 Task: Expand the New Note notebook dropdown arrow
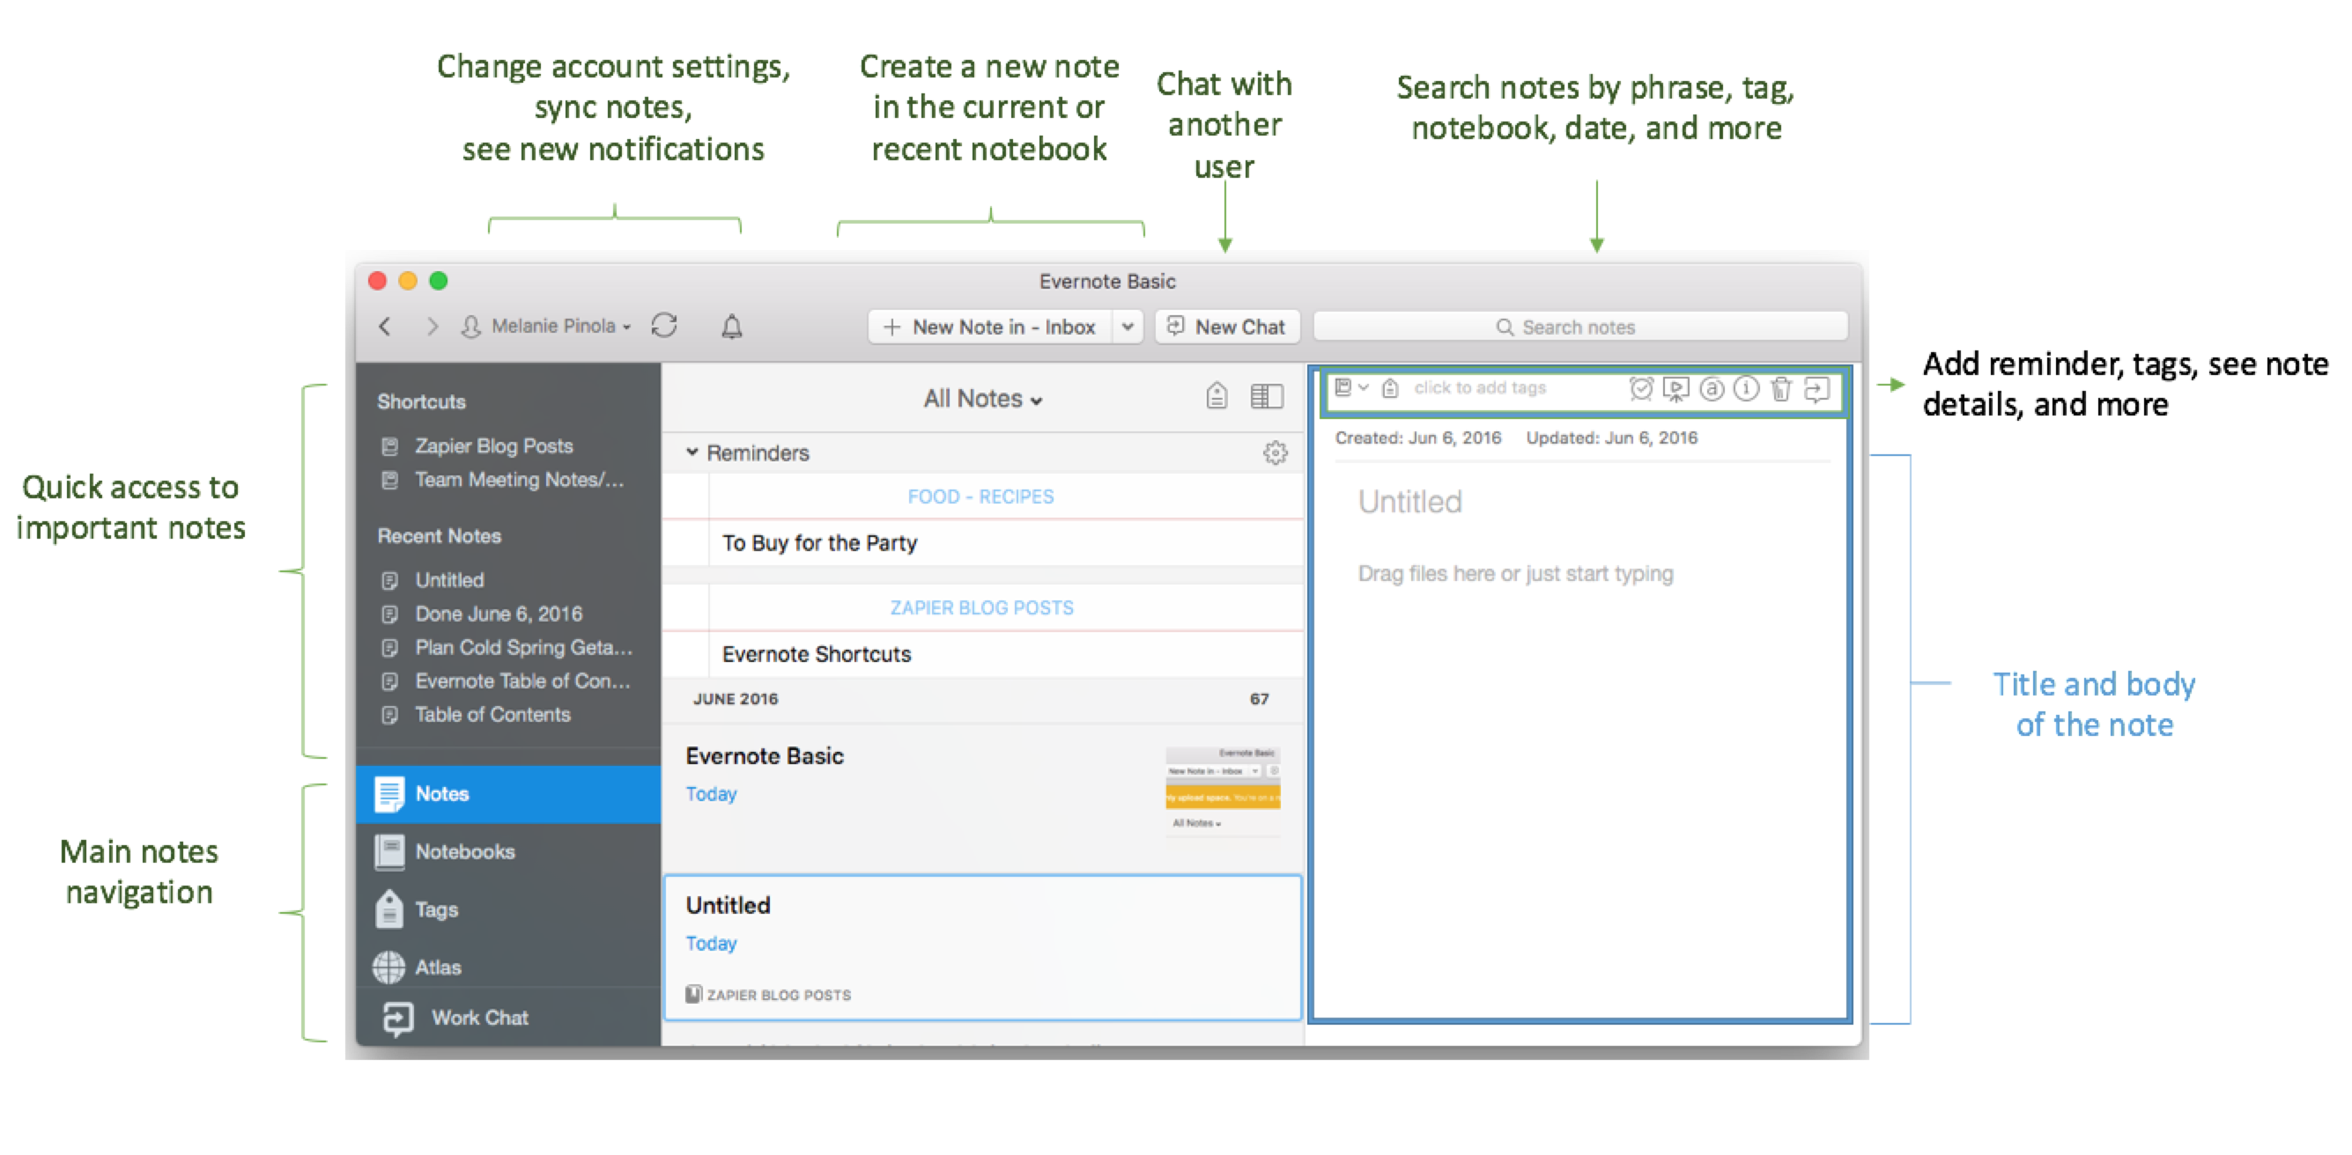click(x=1128, y=327)
